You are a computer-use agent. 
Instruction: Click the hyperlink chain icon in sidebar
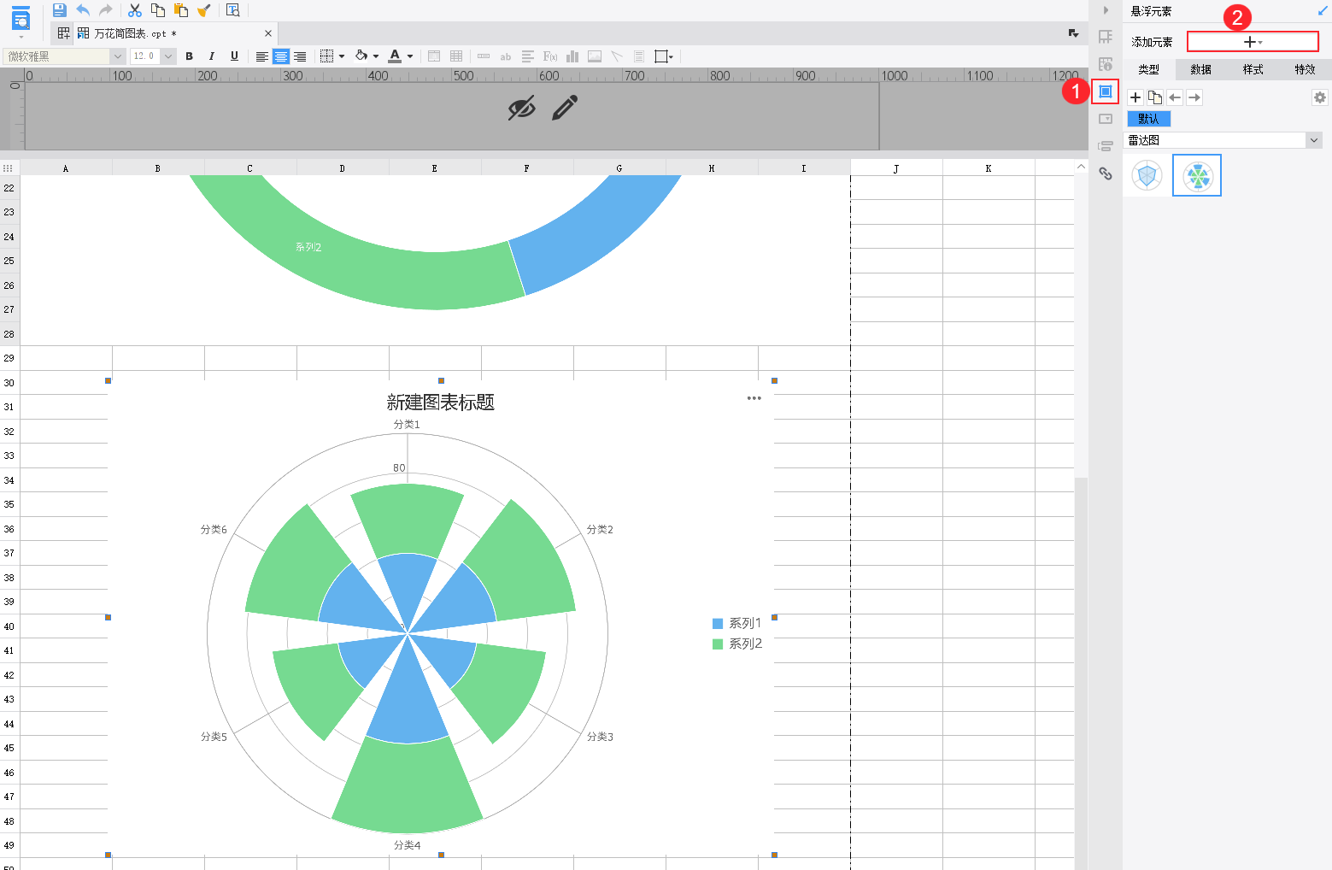click(1106, 173)
